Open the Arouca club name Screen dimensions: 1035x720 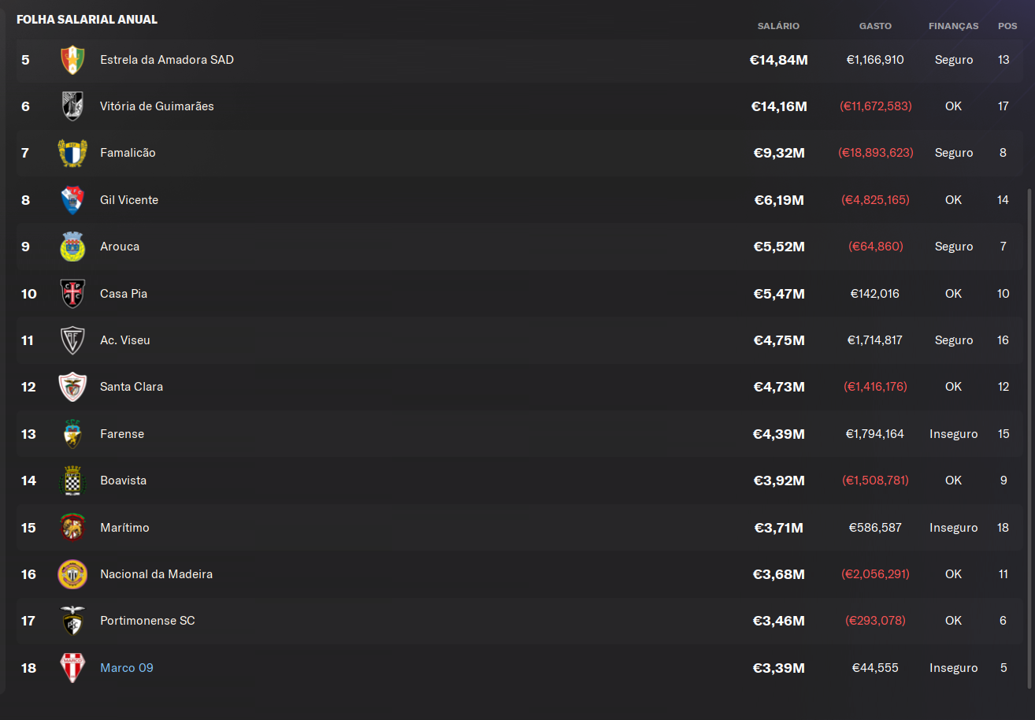(120, 247)
